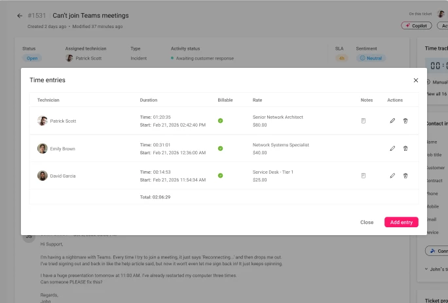Go back using the arrow icon

click(x=20, y=16)
